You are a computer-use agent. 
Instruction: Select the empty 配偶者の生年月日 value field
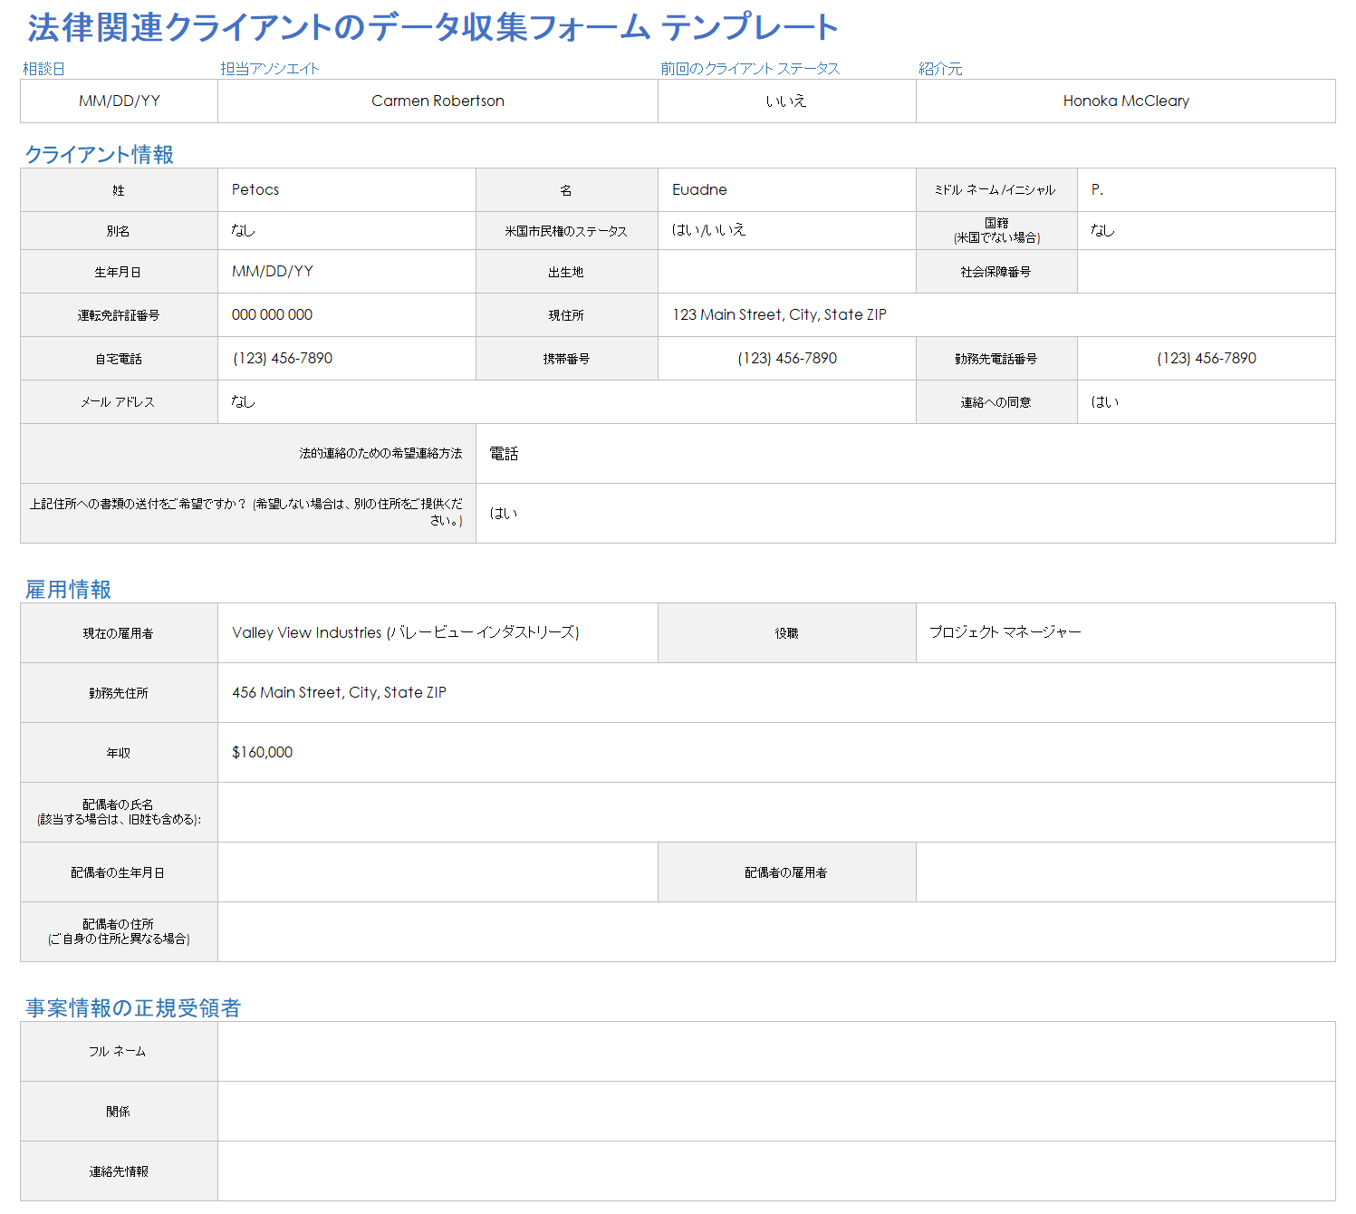click(x=438, y=872)
